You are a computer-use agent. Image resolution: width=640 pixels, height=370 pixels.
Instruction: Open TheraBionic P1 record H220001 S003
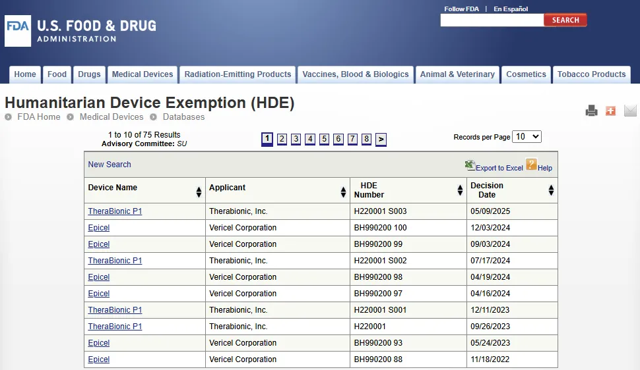click(115, 211)
